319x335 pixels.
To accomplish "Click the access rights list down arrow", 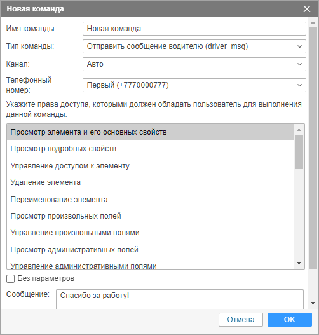I will click(x=299, y=263).
